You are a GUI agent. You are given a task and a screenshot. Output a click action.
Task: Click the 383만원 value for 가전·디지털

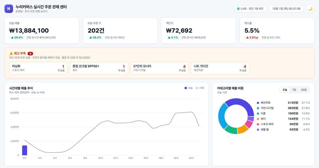click(293, 108)
